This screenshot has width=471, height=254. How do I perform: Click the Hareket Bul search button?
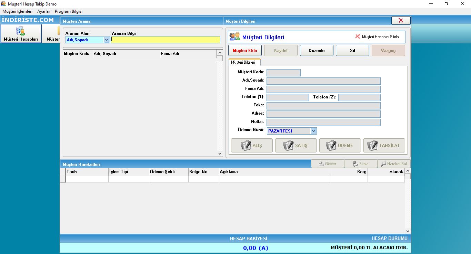pyautogui.click(x=394, y=164)
